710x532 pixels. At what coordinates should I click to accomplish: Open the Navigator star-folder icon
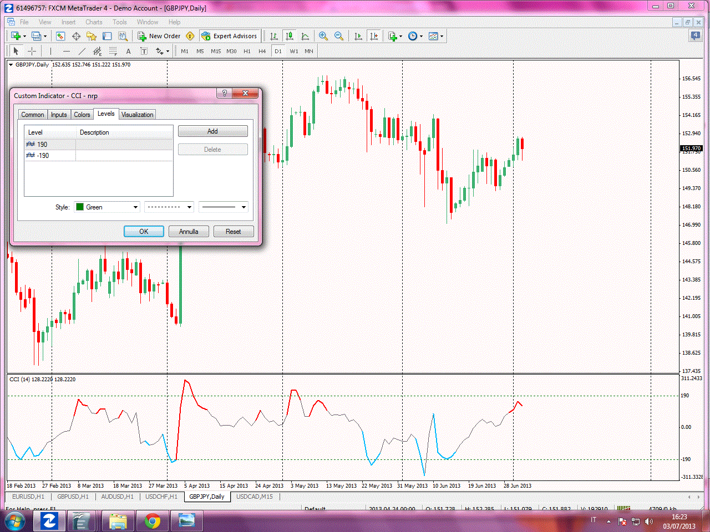coord(92,36)
